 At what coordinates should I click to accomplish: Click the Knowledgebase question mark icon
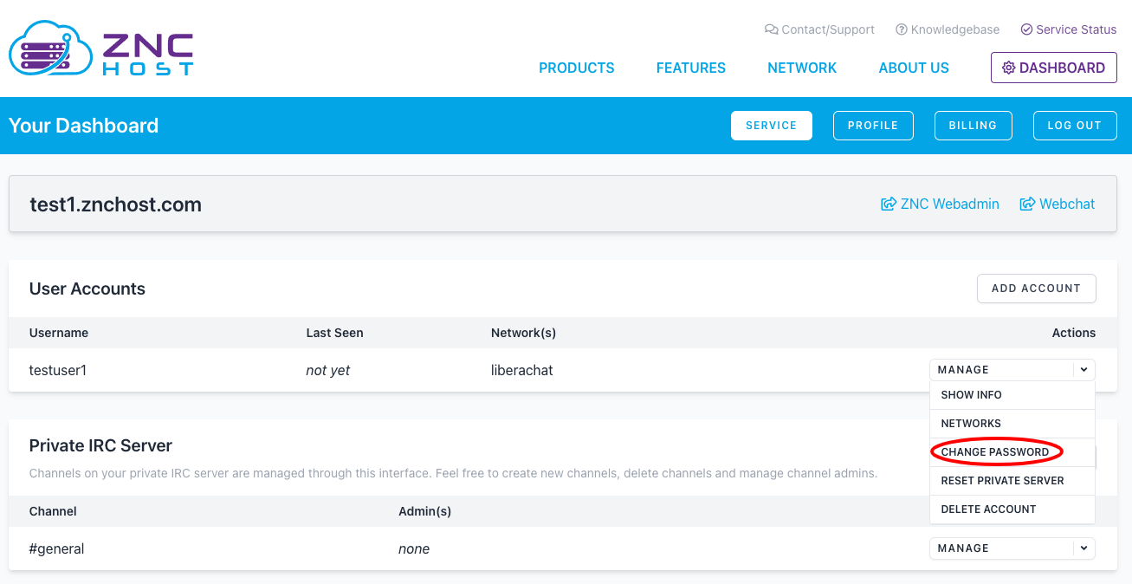(902, 29)
